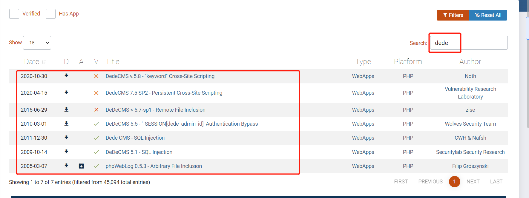Viewport: 529px width, 198px height.
Task: Click the Showing 1 to 7 entries info text
Action: (79, 182)
